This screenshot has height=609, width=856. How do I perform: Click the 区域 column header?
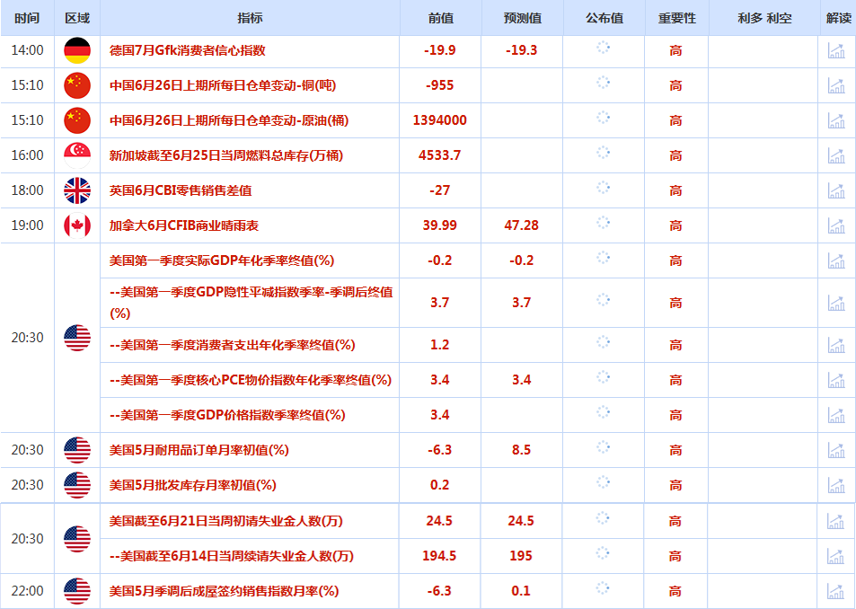click(77, 17)
